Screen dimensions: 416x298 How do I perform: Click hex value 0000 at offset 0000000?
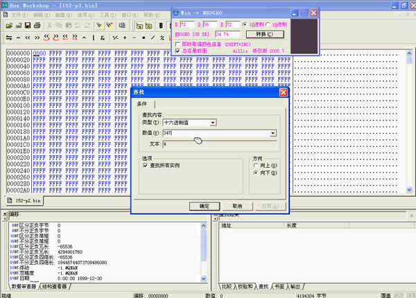[x=40, y=53]
